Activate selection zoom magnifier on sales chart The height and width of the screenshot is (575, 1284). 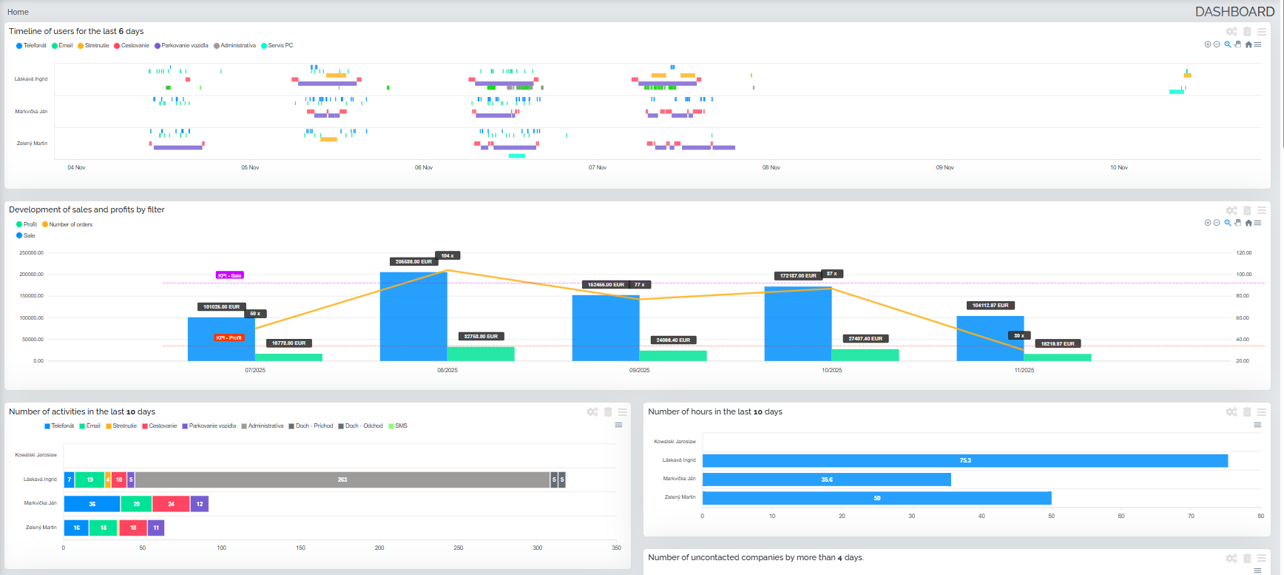(1228, 223)
